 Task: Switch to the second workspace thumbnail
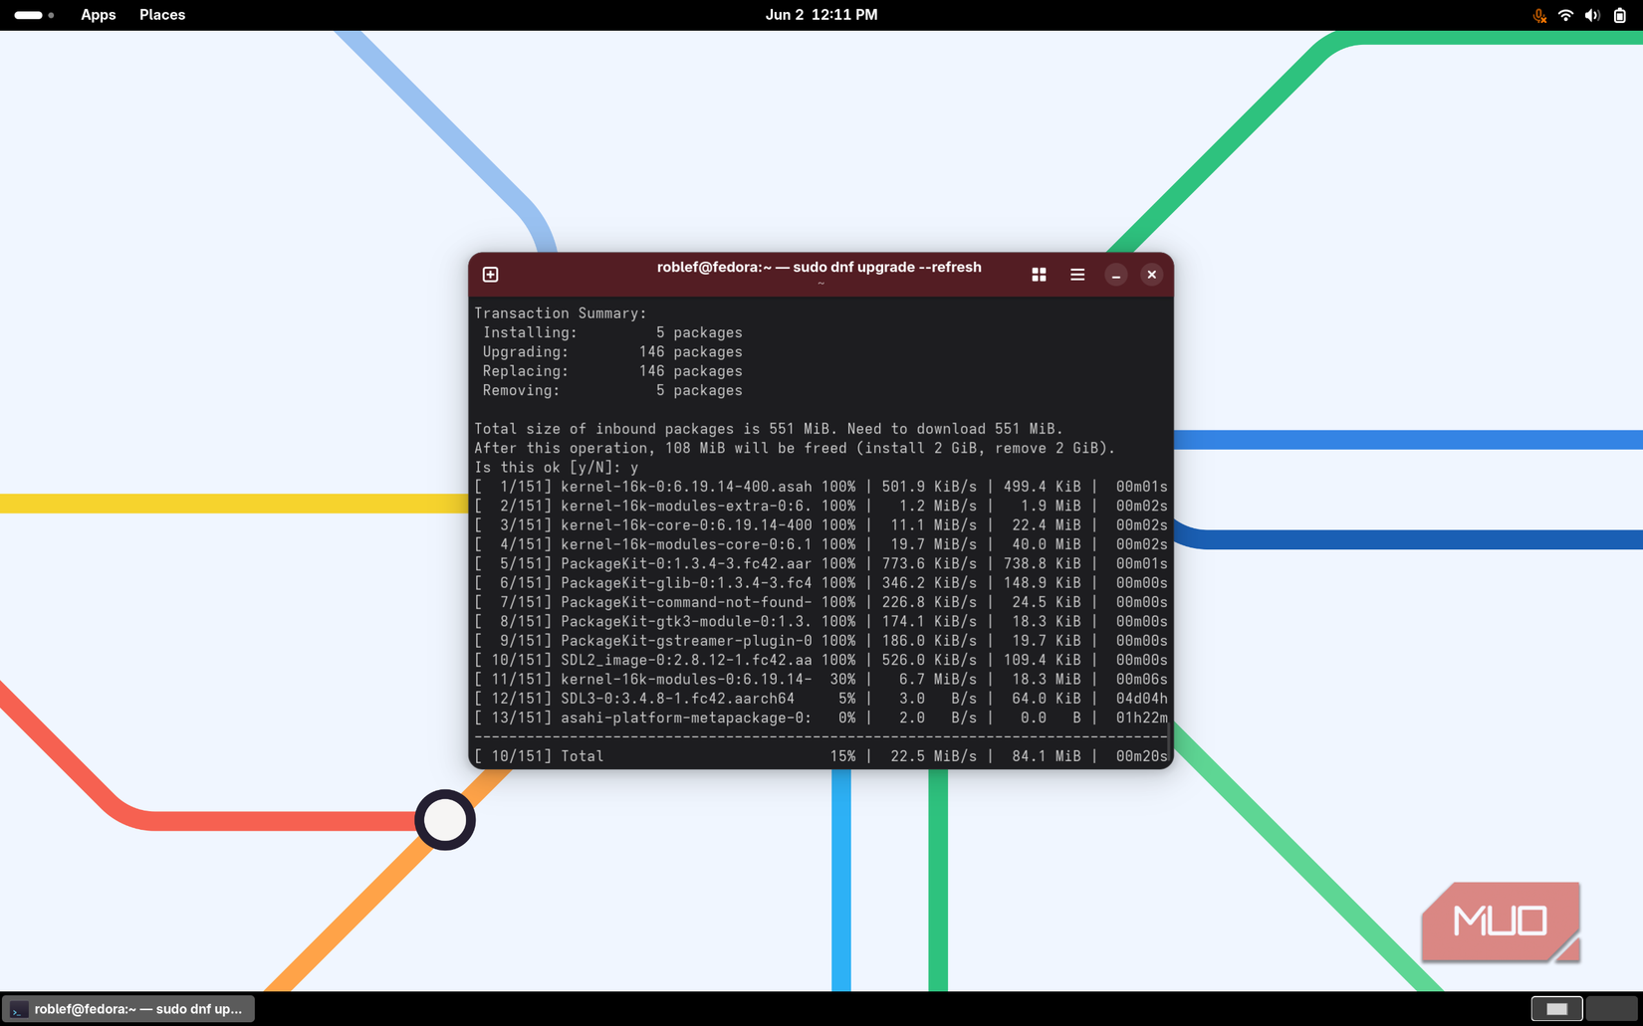(x=1612, y=1009)
